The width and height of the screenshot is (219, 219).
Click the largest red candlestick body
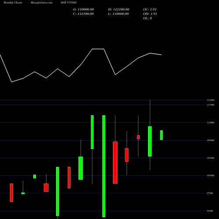click(115, 162)
